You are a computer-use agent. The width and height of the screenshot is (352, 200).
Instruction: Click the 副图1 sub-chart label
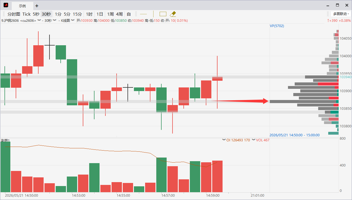pyautogui.click(x=5, y=140)
